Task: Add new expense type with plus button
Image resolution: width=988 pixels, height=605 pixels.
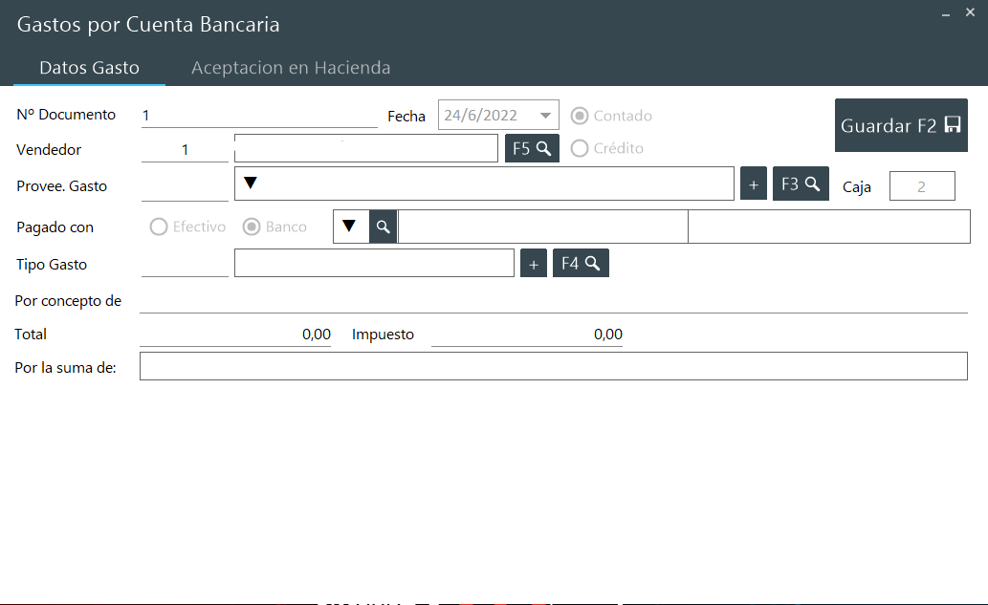Action: point(534,263)
